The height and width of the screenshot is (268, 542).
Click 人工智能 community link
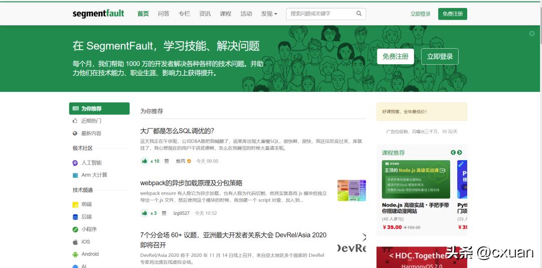(92, 163)
